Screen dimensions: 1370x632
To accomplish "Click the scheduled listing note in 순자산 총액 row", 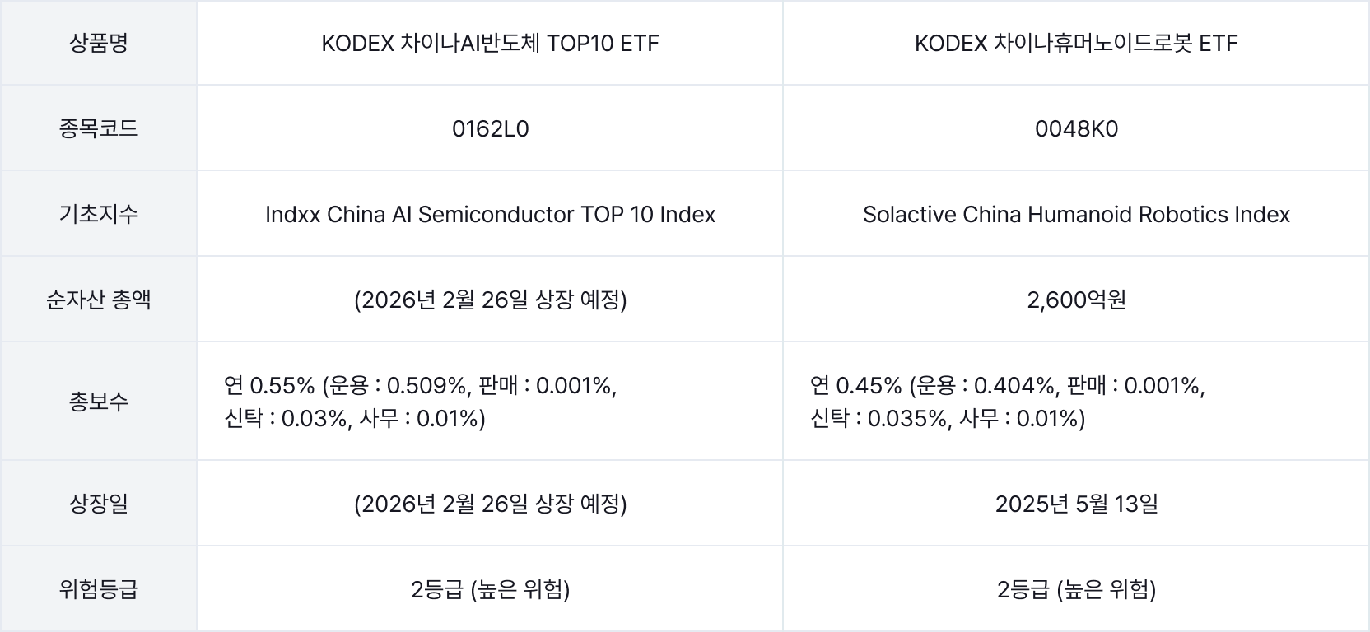I will (x=490, y=300).
